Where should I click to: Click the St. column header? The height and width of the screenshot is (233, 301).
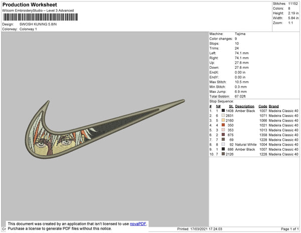point(231,106)
